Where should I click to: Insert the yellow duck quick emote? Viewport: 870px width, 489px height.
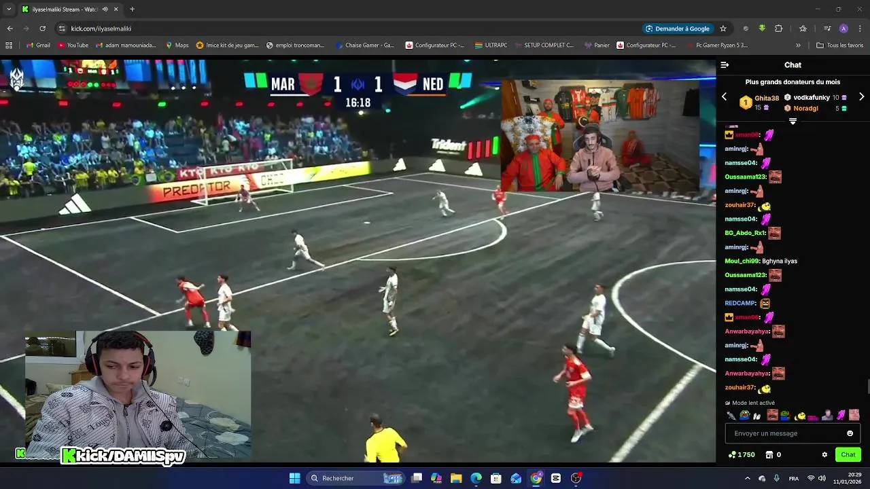click(801, 415)
